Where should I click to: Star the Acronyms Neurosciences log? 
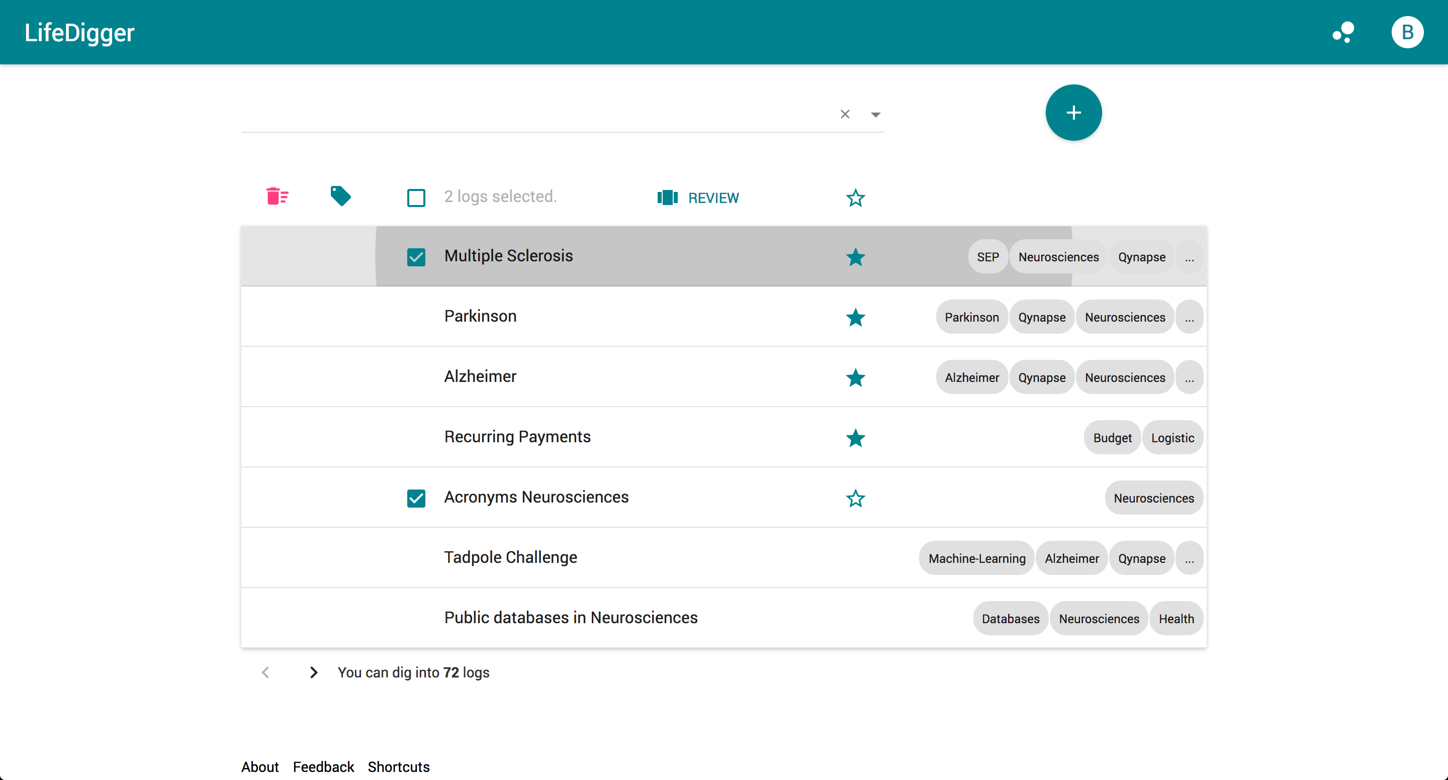pos(855,499)
